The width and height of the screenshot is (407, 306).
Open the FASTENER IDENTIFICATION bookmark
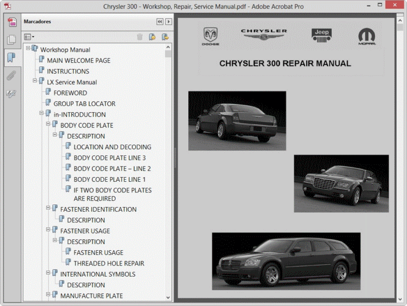98,210
